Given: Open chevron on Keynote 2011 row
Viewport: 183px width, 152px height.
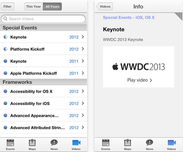Looking at the screenshot, I should coord(83,61).
